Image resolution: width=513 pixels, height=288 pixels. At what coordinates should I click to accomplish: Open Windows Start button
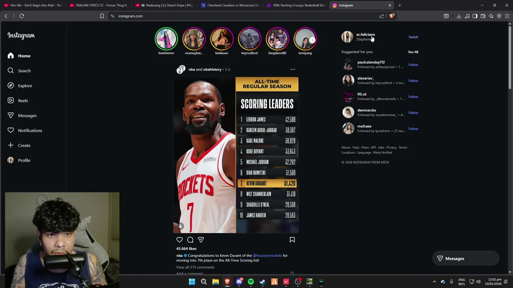click(x=192, y=282)
